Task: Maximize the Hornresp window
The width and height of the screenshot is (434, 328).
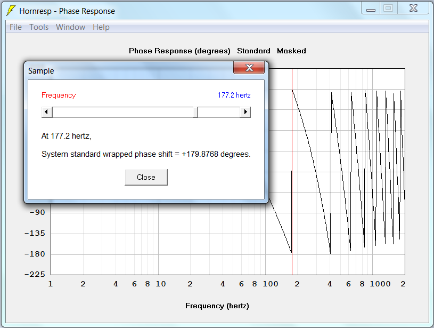Action: (388, 9)
